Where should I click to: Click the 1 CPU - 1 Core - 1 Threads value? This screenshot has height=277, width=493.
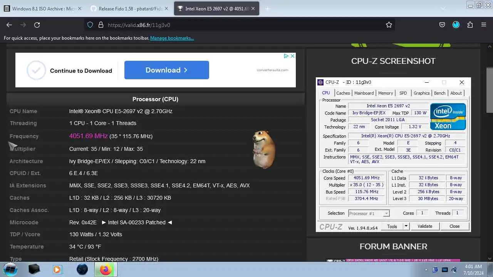tap(103, 123)
